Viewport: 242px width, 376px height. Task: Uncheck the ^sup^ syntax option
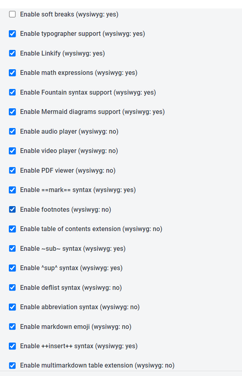pyautogui.click(x=12, y=268)
